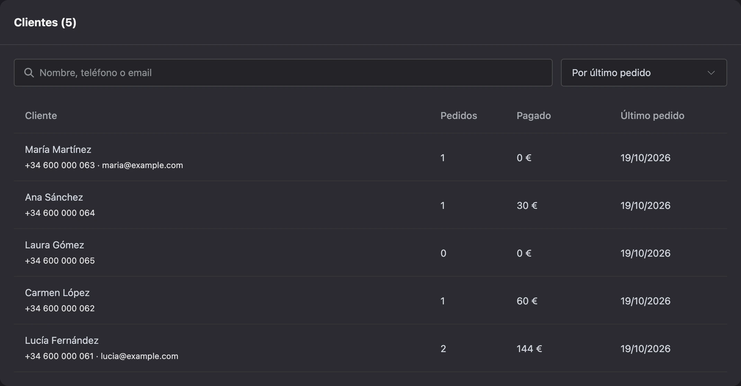741x386 pixels.
Task: Click the Último pedido column header
Action: [652, 116]
